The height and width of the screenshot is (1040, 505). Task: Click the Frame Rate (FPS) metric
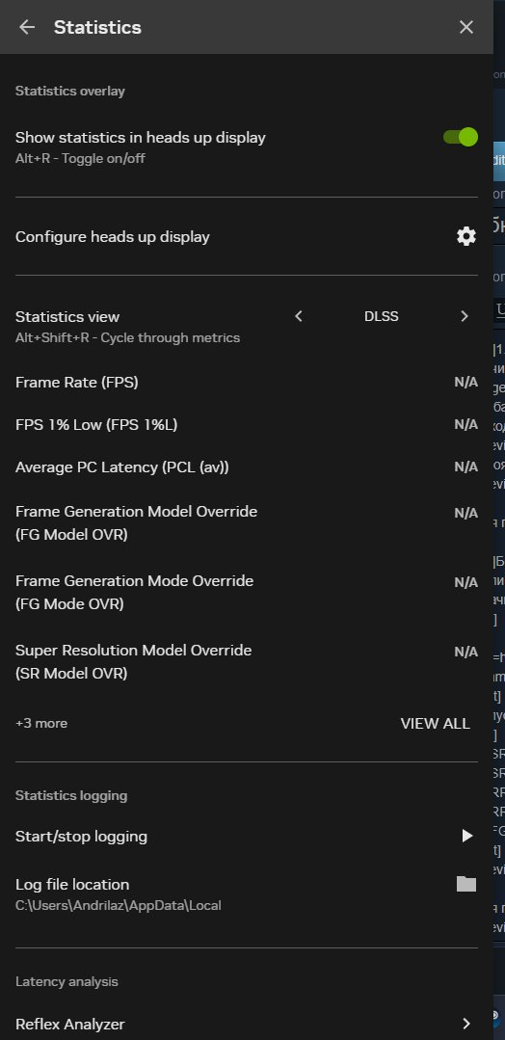click(246, 382)
